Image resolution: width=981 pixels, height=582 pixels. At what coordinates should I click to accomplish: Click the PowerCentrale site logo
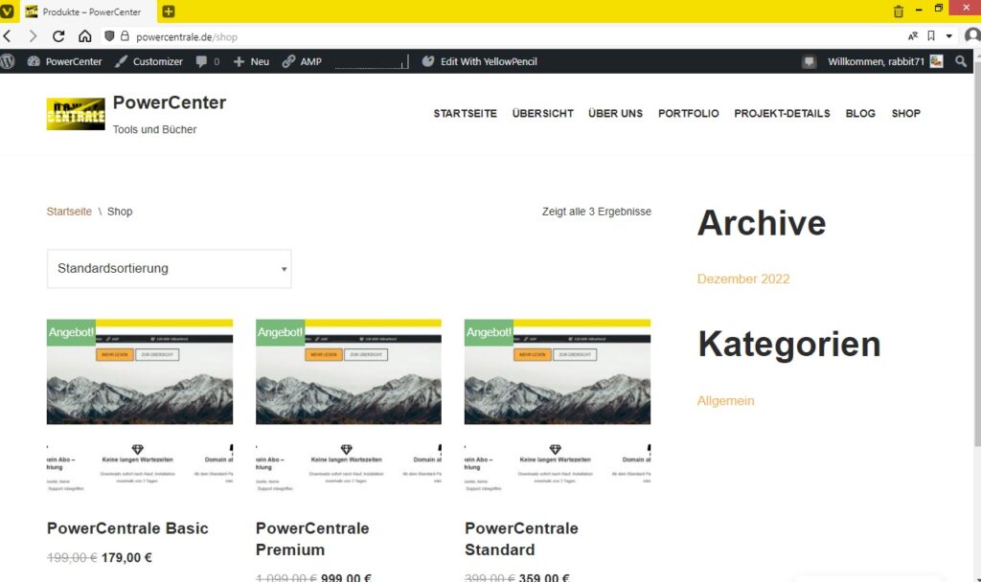pos(76,114)
